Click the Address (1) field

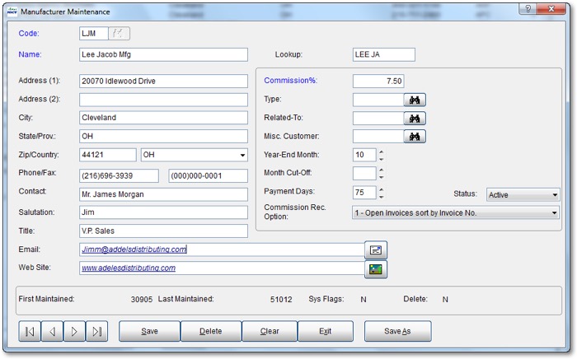click(x=163, y=82)
